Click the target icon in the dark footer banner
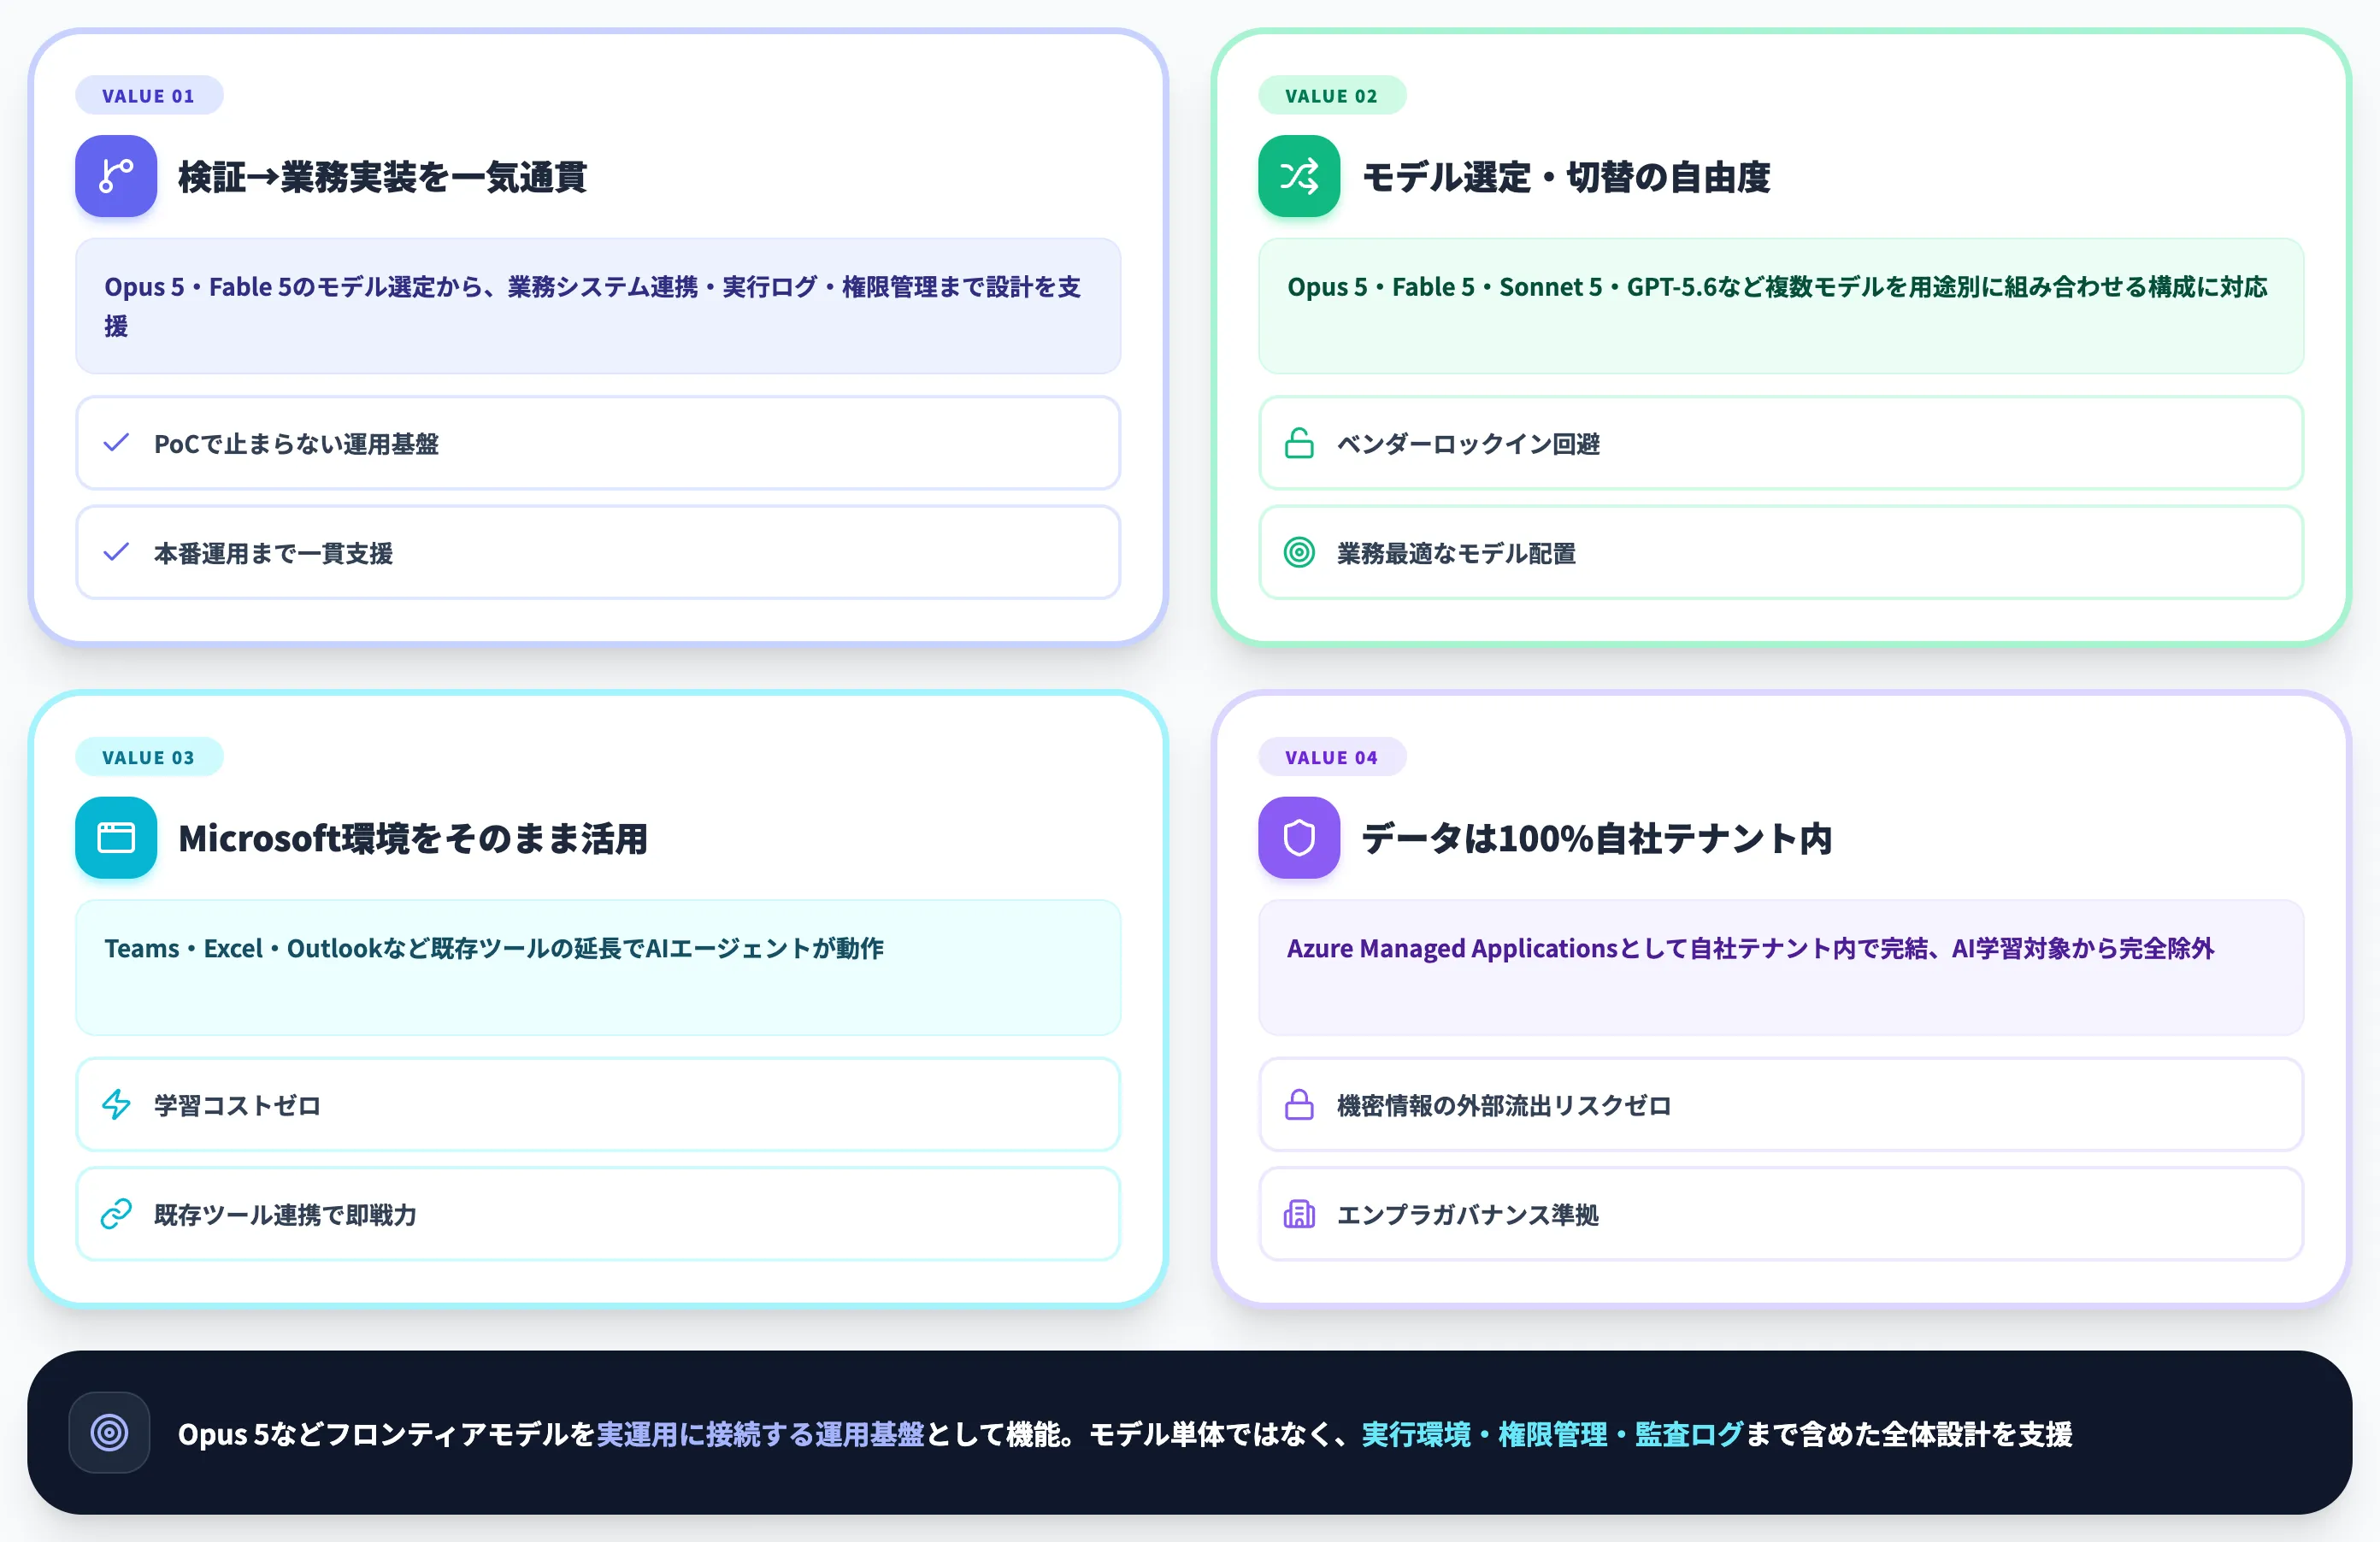 click(x=110, y=1433)
